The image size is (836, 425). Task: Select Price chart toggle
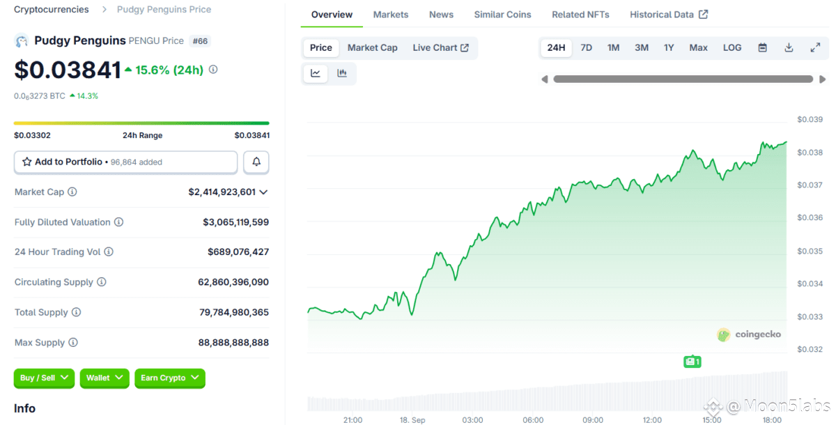click(x=321, y=48)
